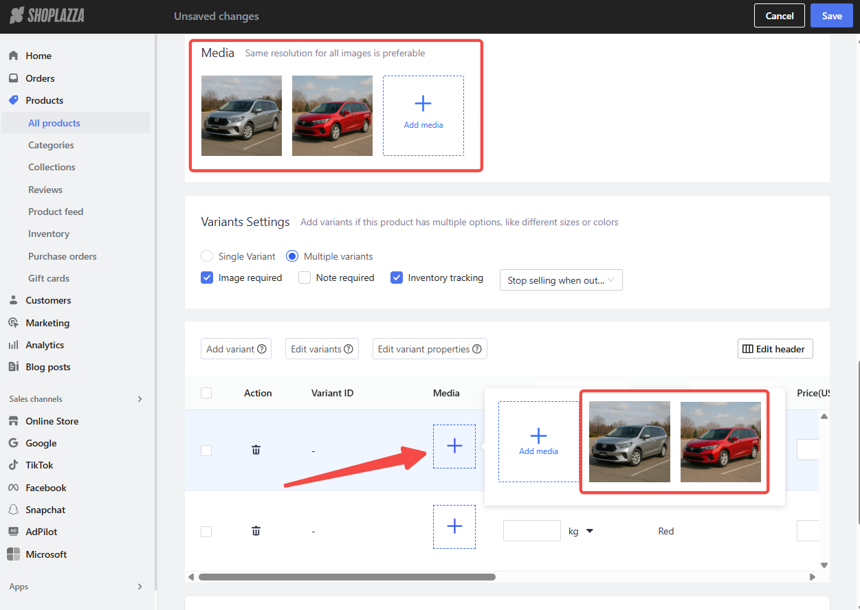Select the silver minivan image in variant popup
This screenshot has width=860, height=610.
(630, 442)
